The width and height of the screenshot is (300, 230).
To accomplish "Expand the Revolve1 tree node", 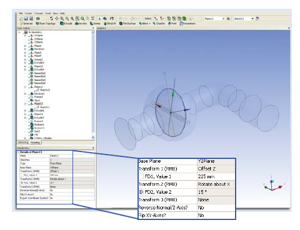I will [26, 49].
